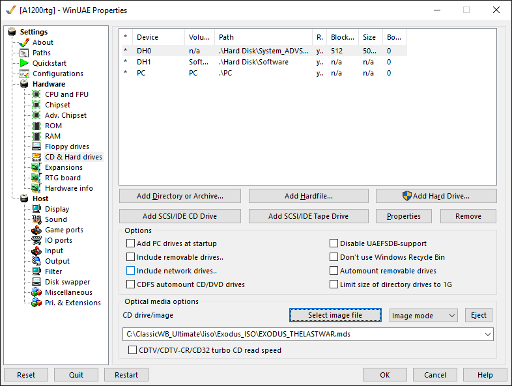Click the RAM chip icon

point(36,136)
